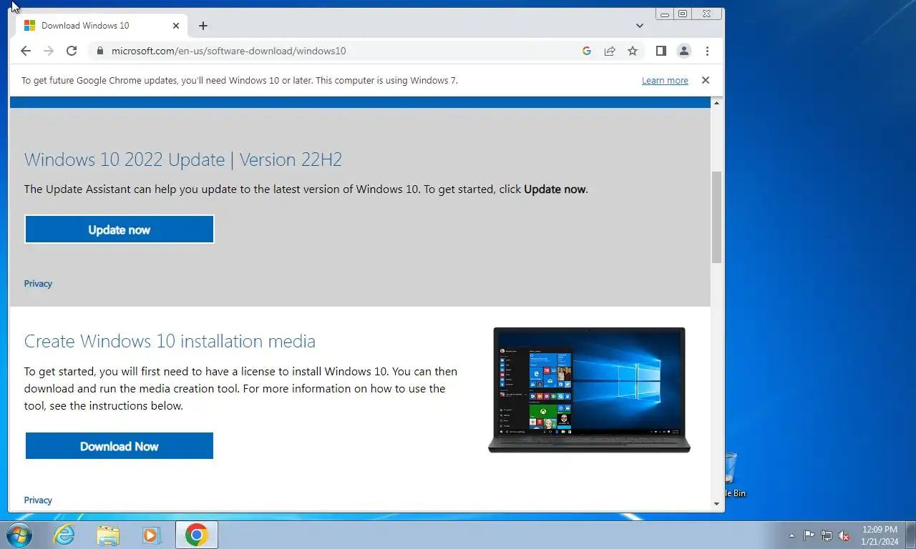Image resolution: width=916 pixels, height=549 pixels.
Task: Open the taskbar clock and date
Action: click(x=880, y=535)
